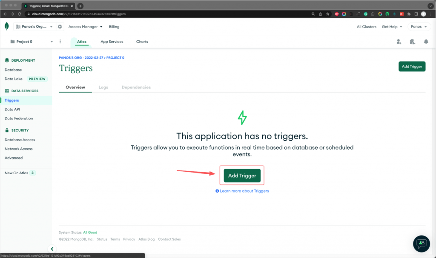Switch to the Charts tab
Viewport: 436px width, 258px height.
click(142, 42)
